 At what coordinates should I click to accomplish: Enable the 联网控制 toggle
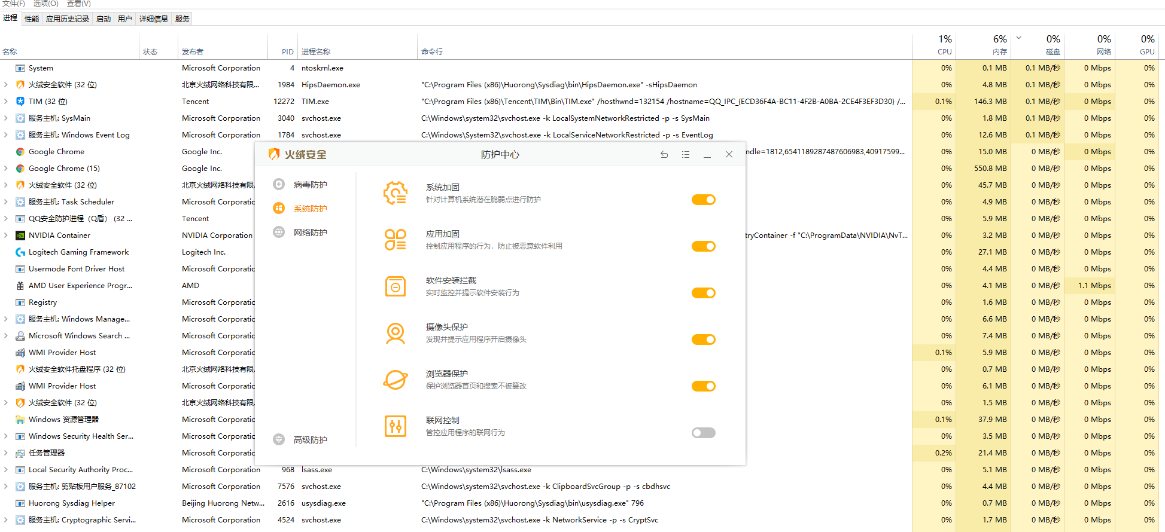tap(704, 433)
